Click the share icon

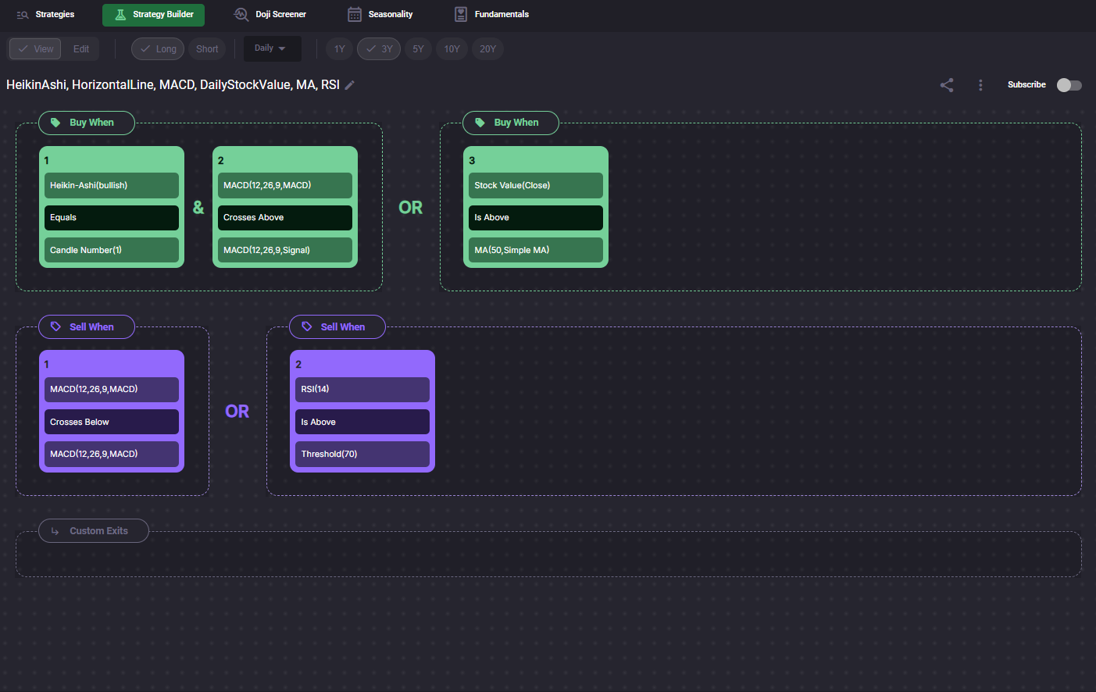pyautogui.click(x=947, y=85)
